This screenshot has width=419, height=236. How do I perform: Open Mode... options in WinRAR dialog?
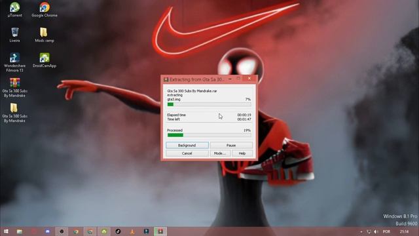(220, 153)
